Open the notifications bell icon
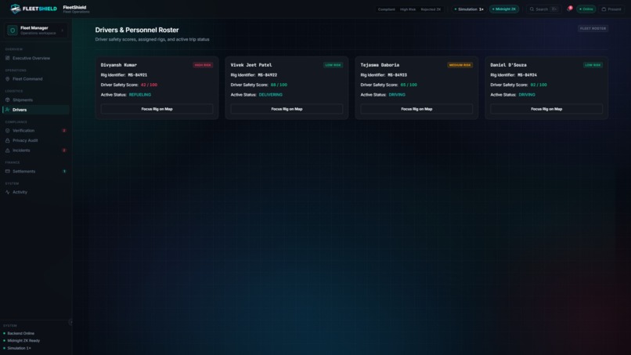This screenshot has width=631, height=355. tap(569, 9)
